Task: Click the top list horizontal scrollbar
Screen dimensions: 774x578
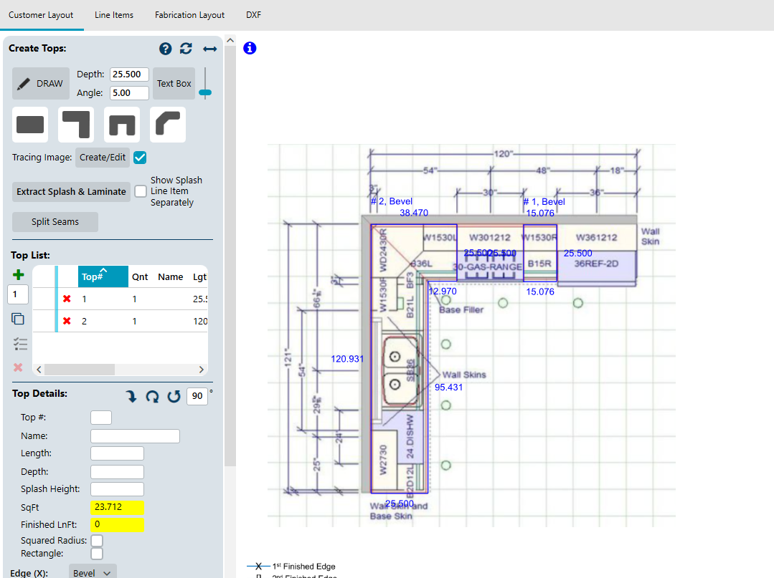Action: click(x=79, y=370)
